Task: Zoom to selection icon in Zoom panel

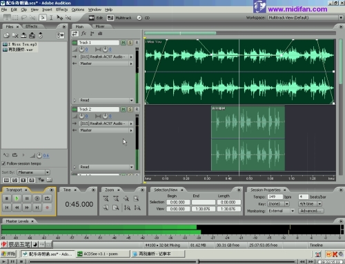Action: tap(136, 199)
